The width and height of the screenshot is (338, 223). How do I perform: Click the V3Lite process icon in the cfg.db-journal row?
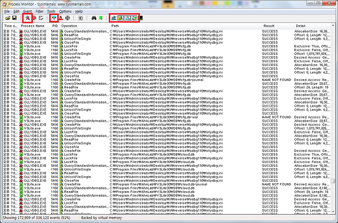[21, 80]
